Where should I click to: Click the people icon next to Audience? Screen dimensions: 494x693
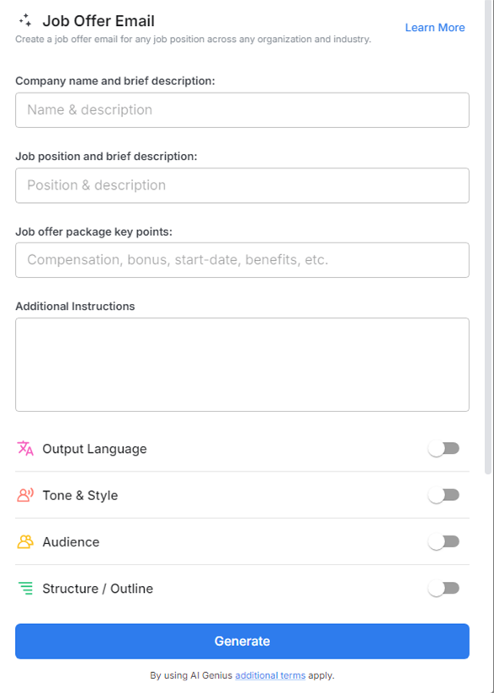[25, 541]
